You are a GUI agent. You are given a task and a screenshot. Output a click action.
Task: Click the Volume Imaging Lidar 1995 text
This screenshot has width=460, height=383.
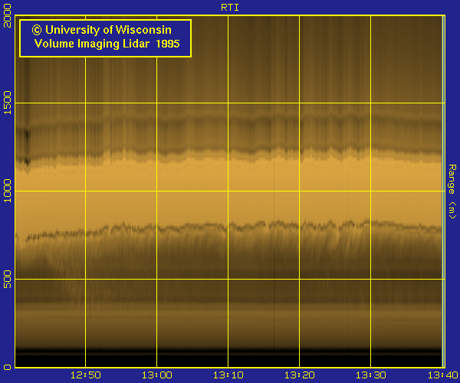107,44
